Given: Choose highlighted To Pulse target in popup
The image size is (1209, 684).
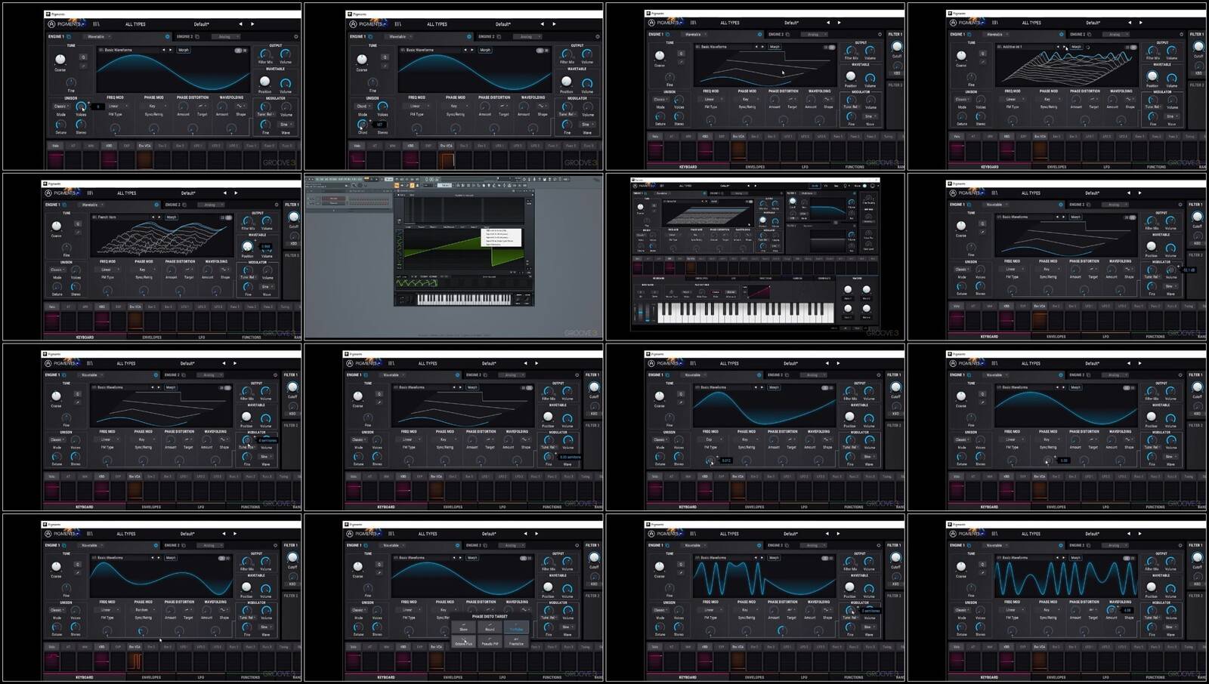Looking at the screenshot, I should point(516,627).
